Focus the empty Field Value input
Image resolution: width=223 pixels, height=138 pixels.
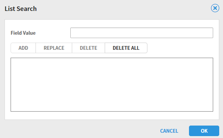[142, 33]
